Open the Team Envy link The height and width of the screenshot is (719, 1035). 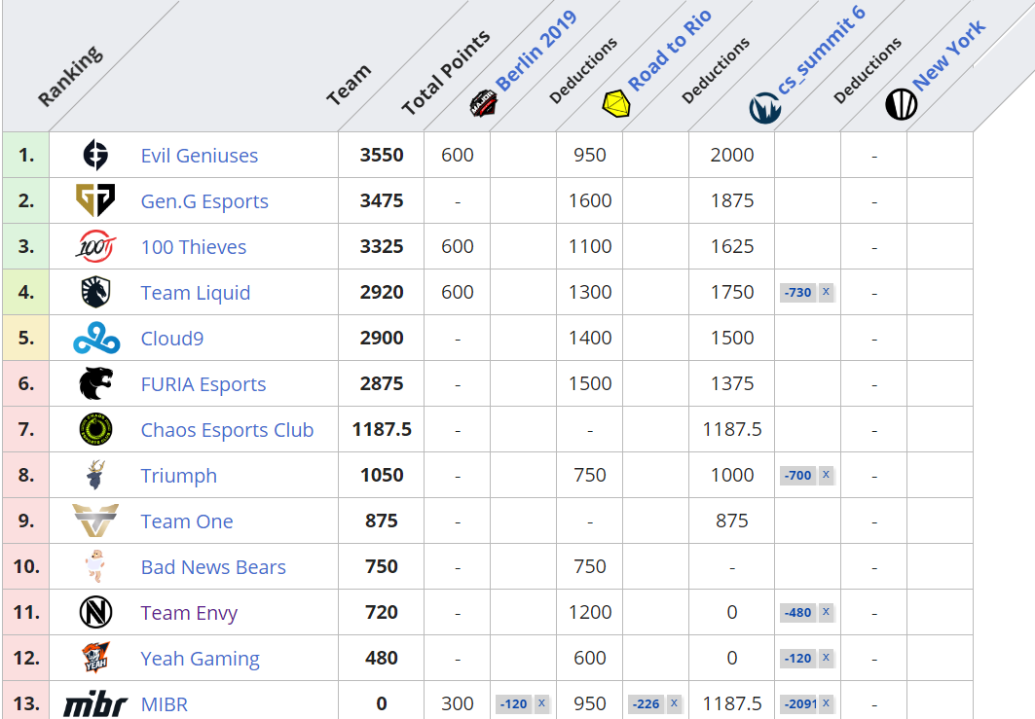click(189, 613)
